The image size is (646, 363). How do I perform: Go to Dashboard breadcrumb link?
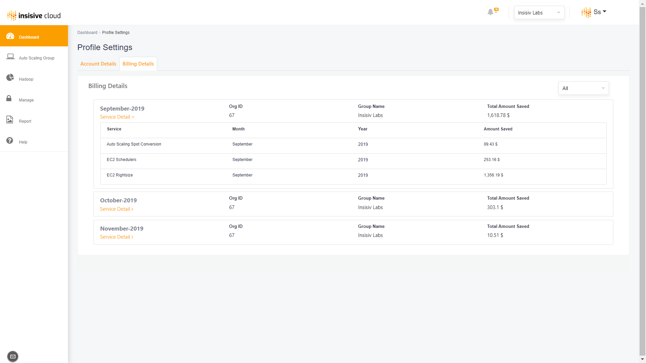point(87,33)
